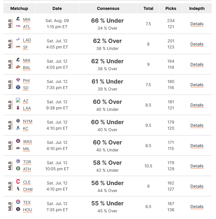Open Details for TOR vs ATH matchup
This screenshot has width=216, height=219.
click(197, 166)
